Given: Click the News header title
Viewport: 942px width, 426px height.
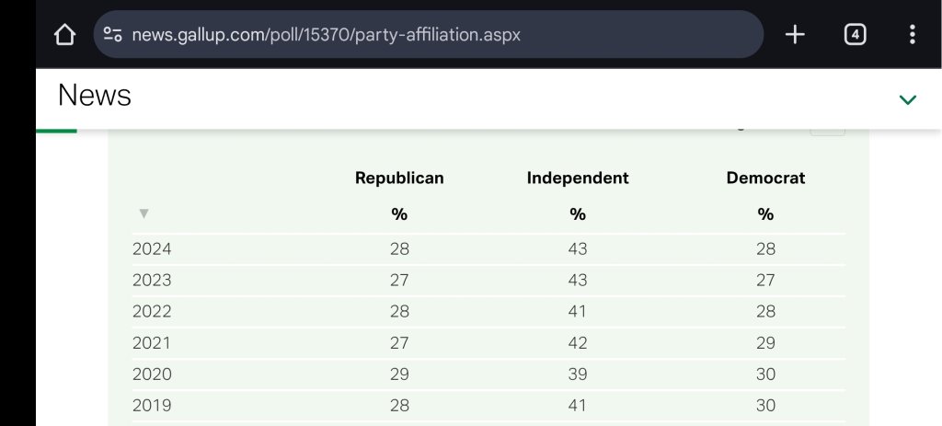Looking at the screenshot, I should [x=95, y=95].
